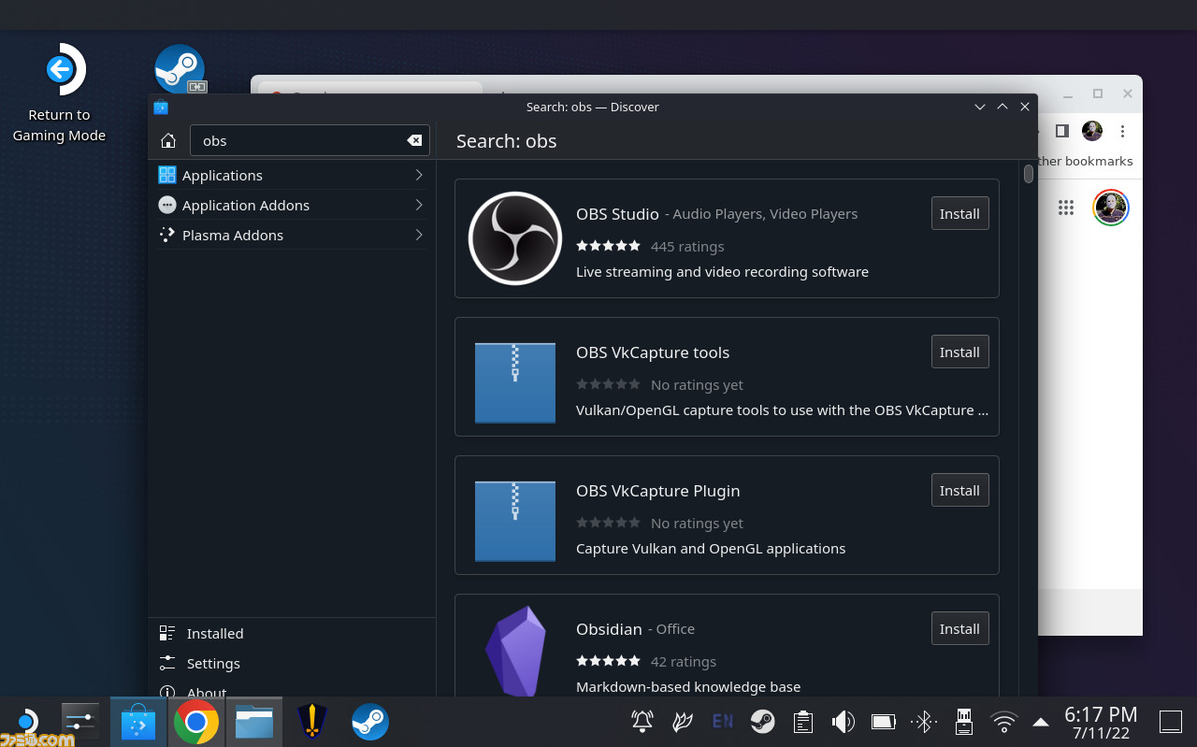Click Discover shopping bag taskbar icon
This screenshot has width=1197, height=747.
[x=138, y=722]
